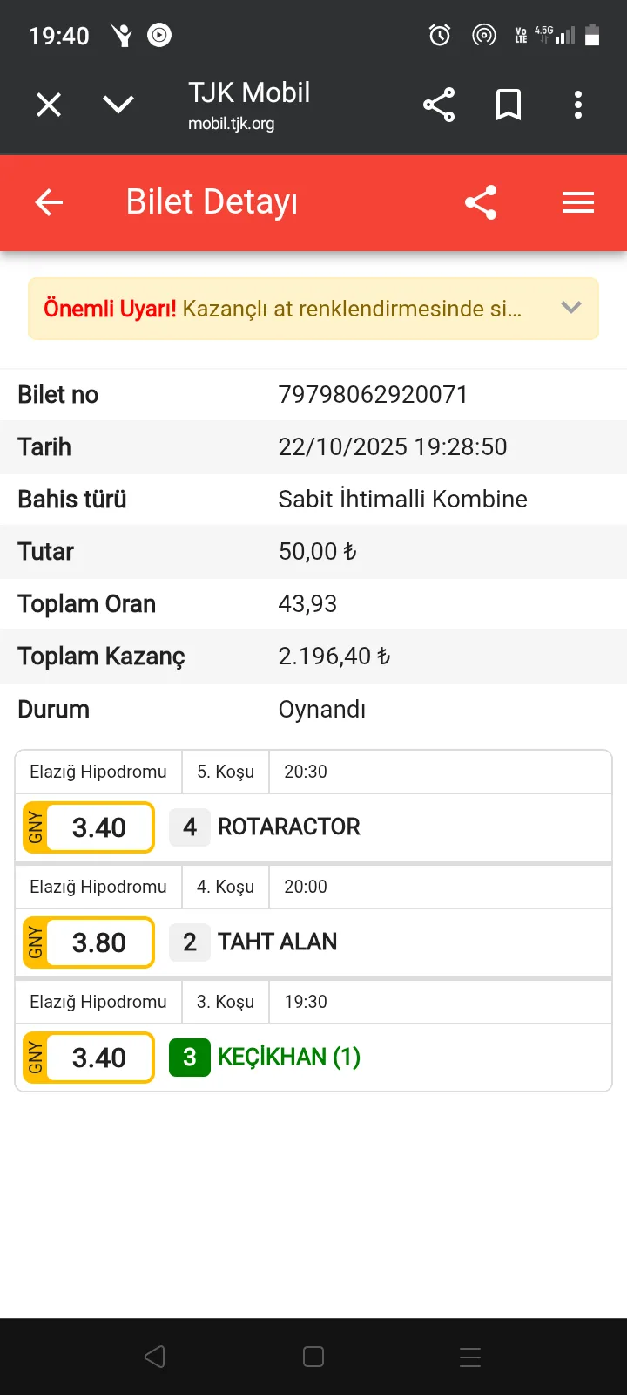
Task: Select ROTARACTOR 3.40 odds box
Action: point(89,827)
